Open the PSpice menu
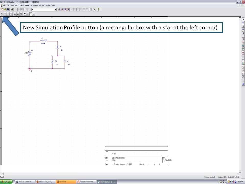245x184 pixels. tap(27, 5)
